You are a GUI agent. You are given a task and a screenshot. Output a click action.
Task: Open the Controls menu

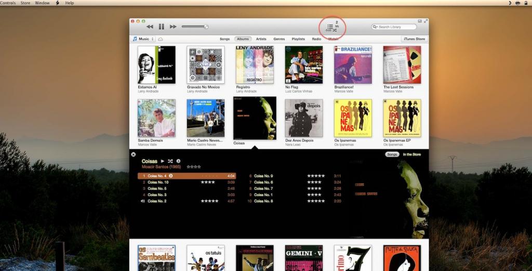8,3
